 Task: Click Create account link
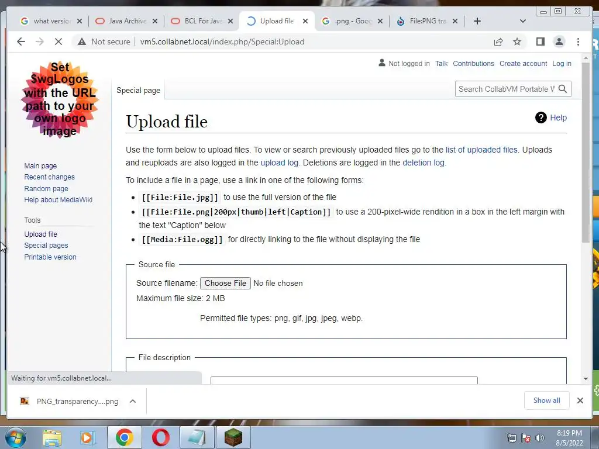pos(524,63)
